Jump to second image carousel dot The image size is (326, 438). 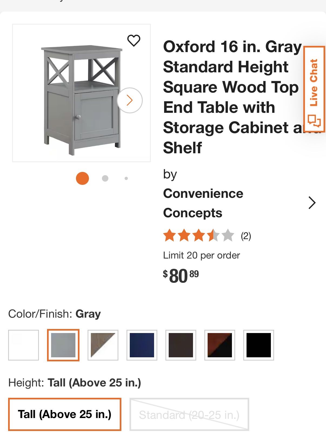point(105,178)
